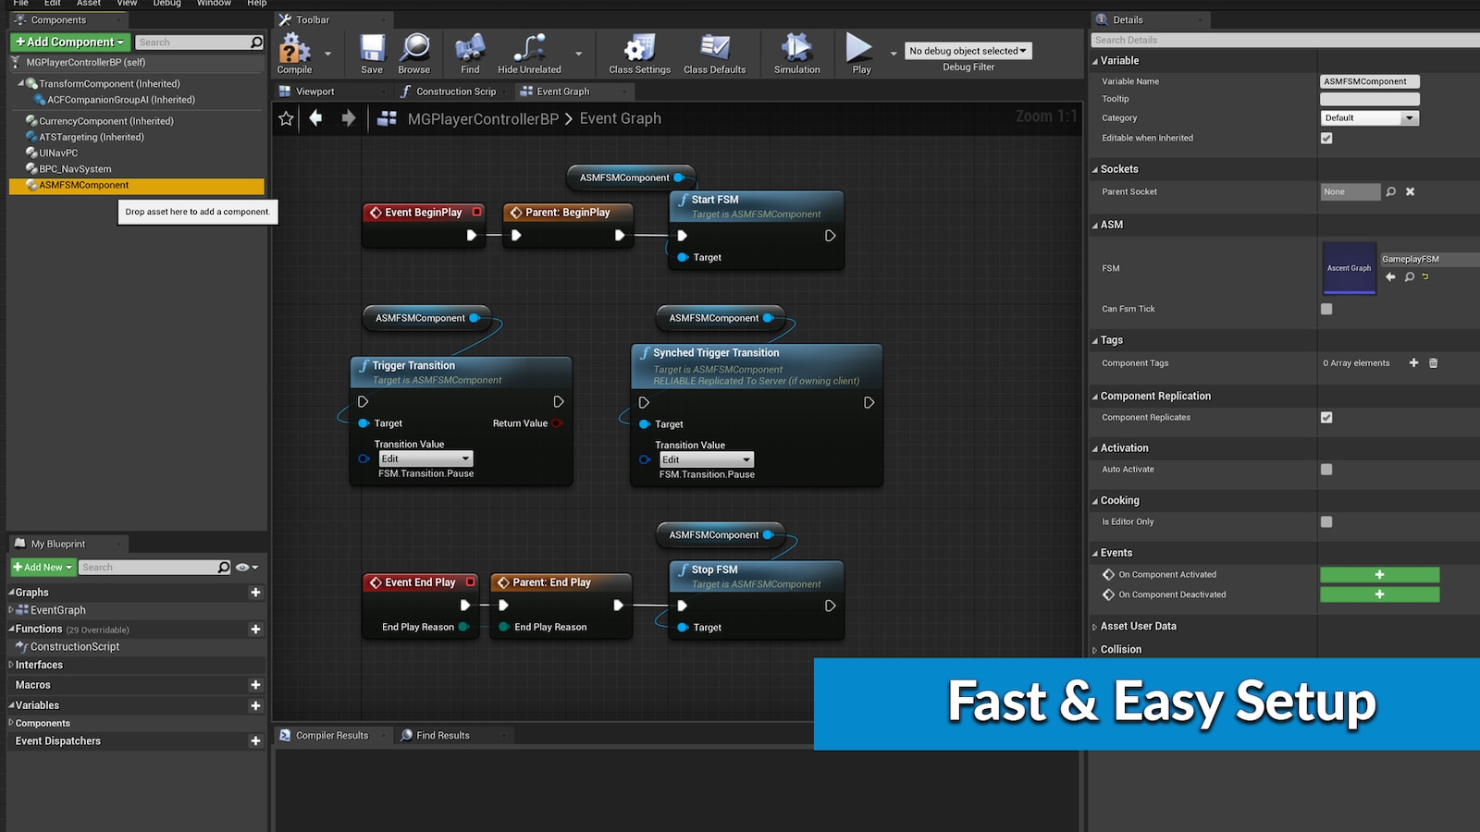Image resolution: width=1480 pixels, height=832 pixels.
Task: Select ASMFSMComponent in components list
Action: pyautogui.click(x=137, y=185)
